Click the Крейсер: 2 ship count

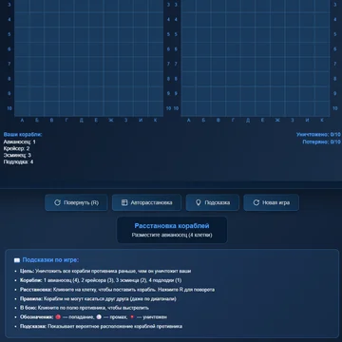(x=16, y=148)
